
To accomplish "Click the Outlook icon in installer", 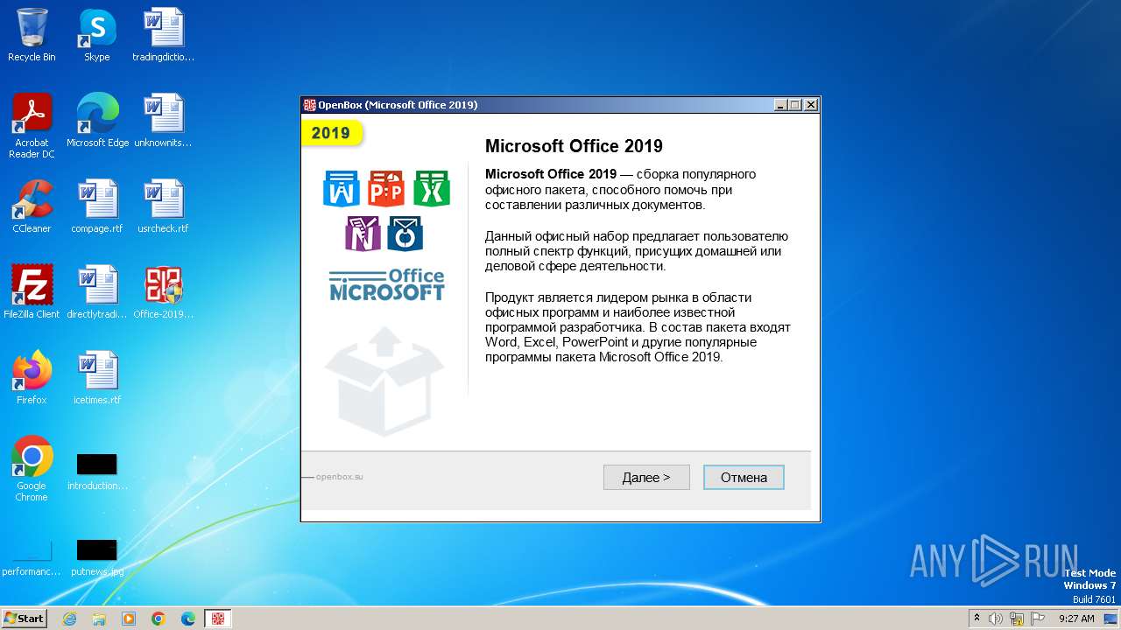I will pyautogui.click(x=405, y=234).
